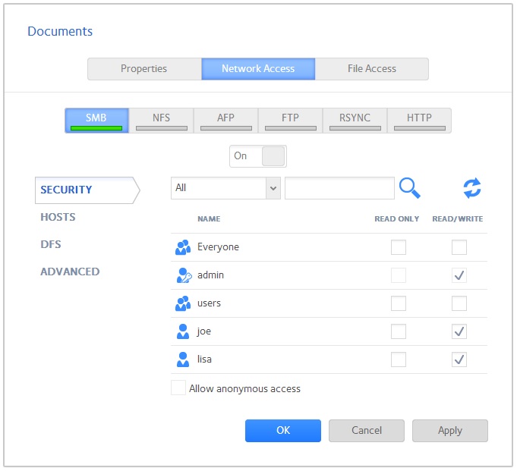Viewport: 517px width, 471px height.
Task: Click the refresh arrows icon
Action: click(x=472, y=188)
